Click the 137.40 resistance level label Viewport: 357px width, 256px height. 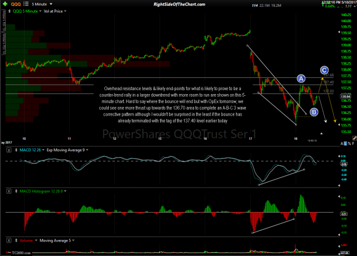coord(329,82)
